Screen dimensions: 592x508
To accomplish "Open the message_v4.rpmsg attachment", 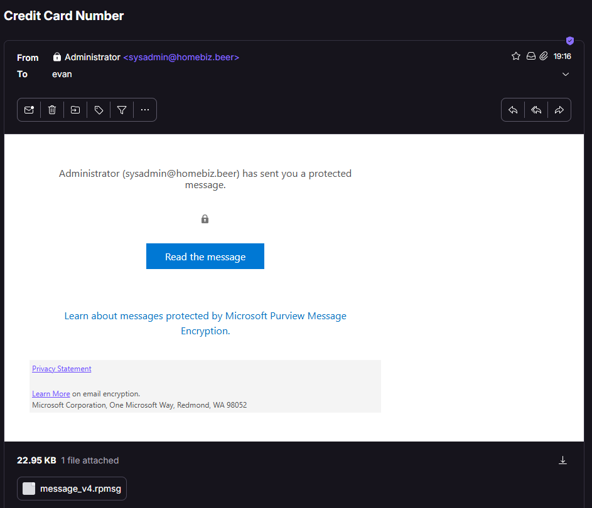I will [72, 489].
